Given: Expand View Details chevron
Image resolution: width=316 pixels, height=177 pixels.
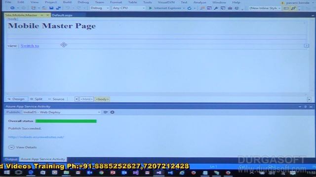Looking at the screenshot, I should coord(11,147).
